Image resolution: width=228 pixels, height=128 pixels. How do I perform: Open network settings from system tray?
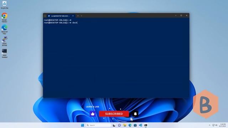point(213,125)
